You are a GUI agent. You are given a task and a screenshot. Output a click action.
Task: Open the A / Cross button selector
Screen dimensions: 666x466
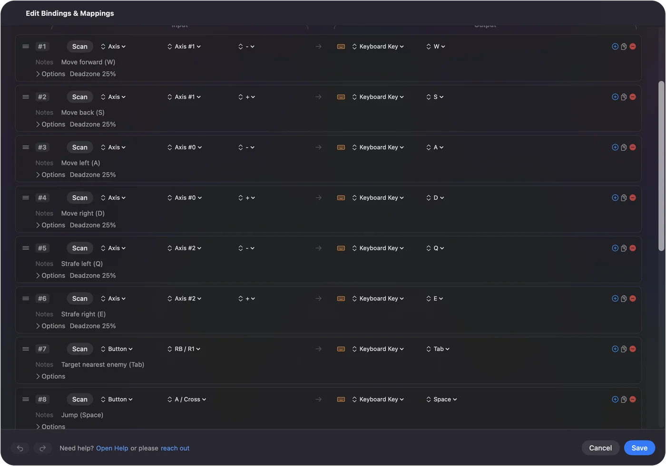[x=186, y=399]
